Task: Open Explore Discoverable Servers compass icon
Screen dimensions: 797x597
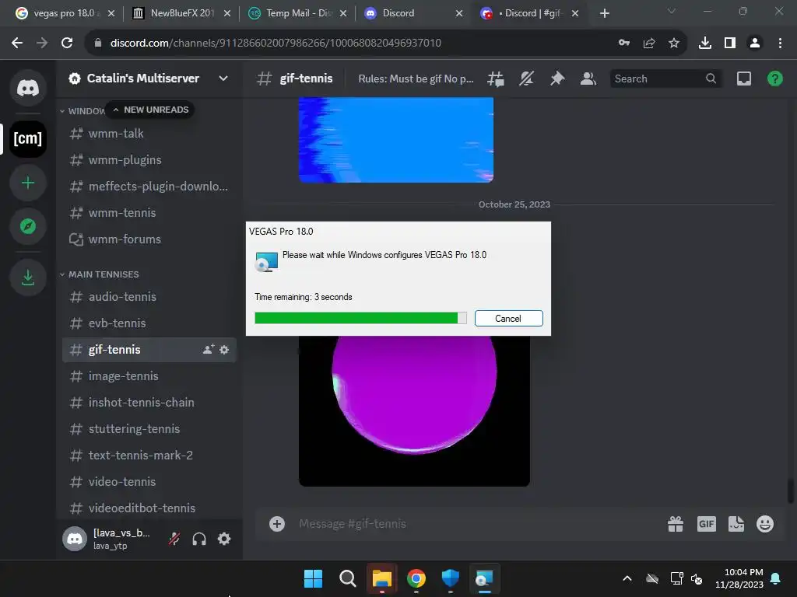Action: point(28,226)
